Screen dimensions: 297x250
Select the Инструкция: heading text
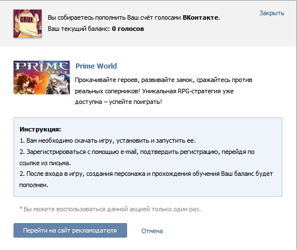[40, 129]
